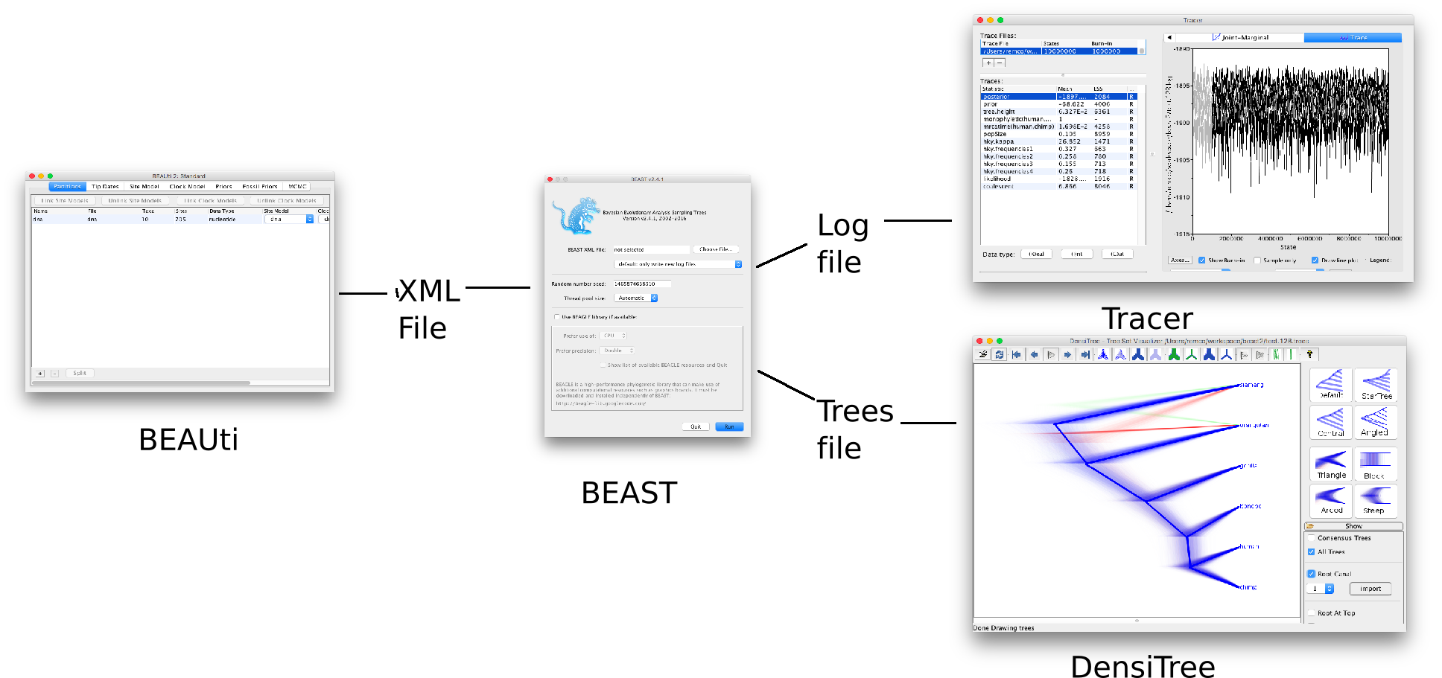
Task: Click the pale lavender tree icon in DensiTree toolbar
Action: click(1155, 355)
